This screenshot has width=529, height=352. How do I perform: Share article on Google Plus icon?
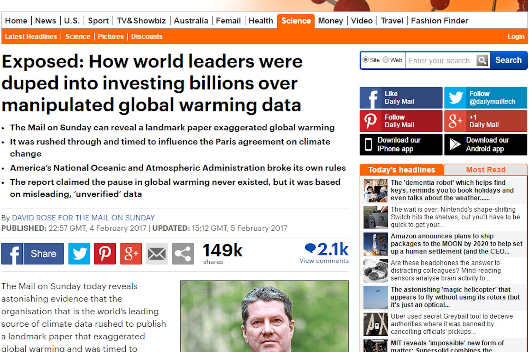[131, 253]
